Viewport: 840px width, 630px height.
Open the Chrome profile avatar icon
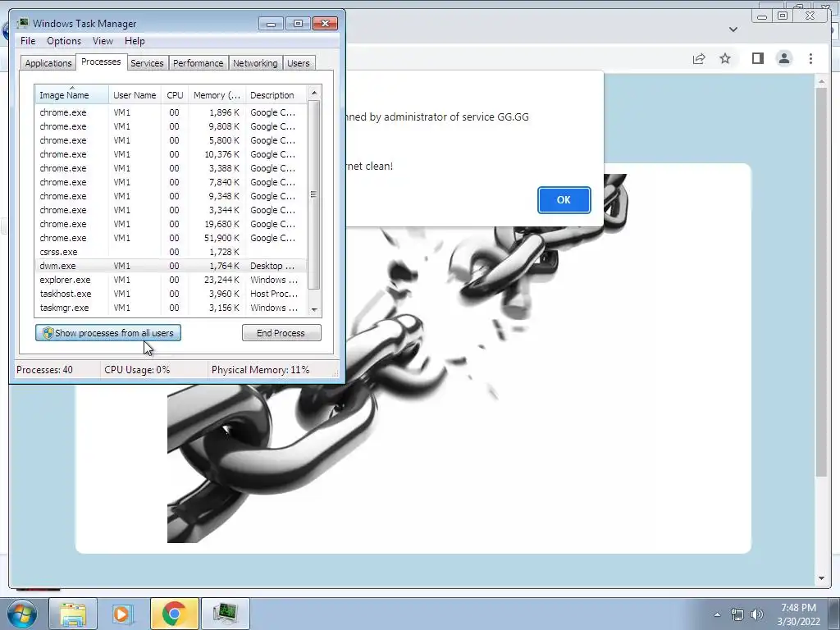click(784, 58)
